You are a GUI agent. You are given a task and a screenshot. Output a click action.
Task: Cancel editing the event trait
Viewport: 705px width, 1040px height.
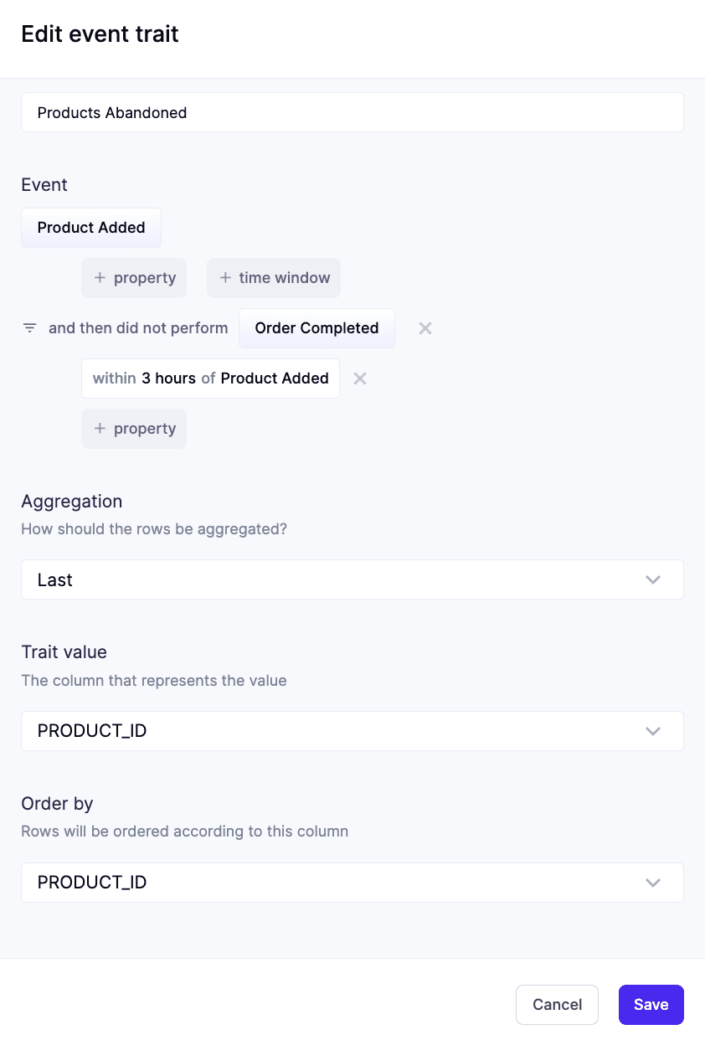tap(557, 1005)
